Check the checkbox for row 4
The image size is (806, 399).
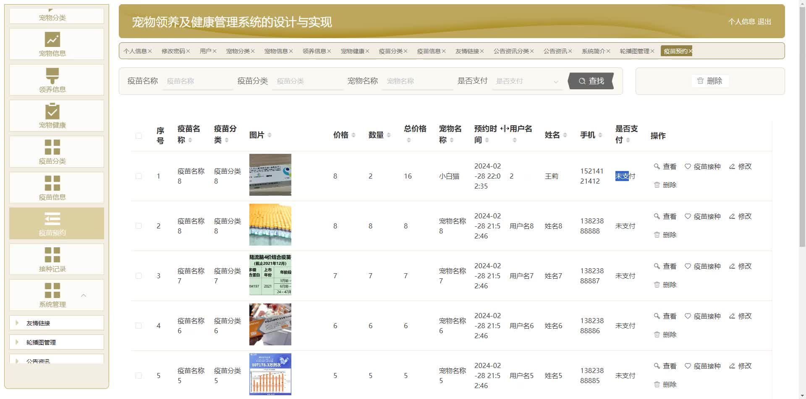tap(139, 326)
